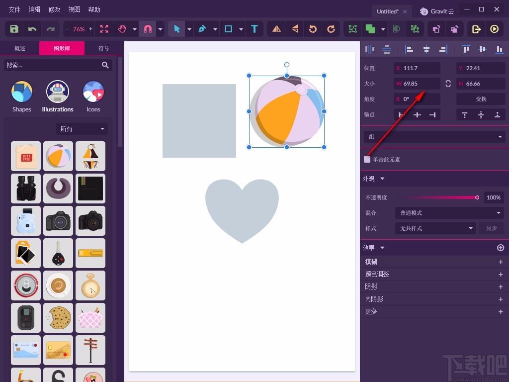Open the 修改 menu
509x382 pixels.
54,9
